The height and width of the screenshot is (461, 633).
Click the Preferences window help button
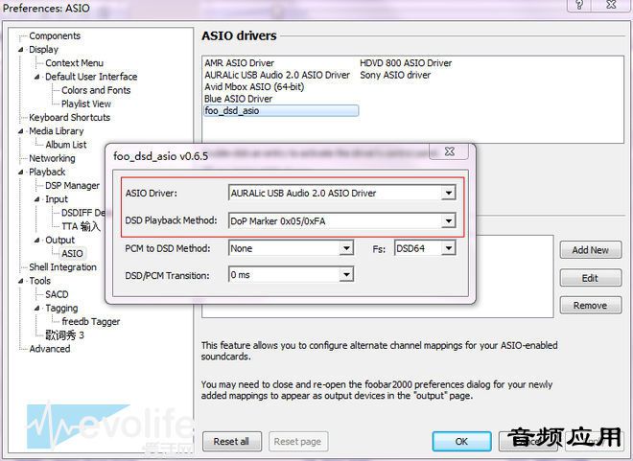pyautogui.click(x=579, y=5)
